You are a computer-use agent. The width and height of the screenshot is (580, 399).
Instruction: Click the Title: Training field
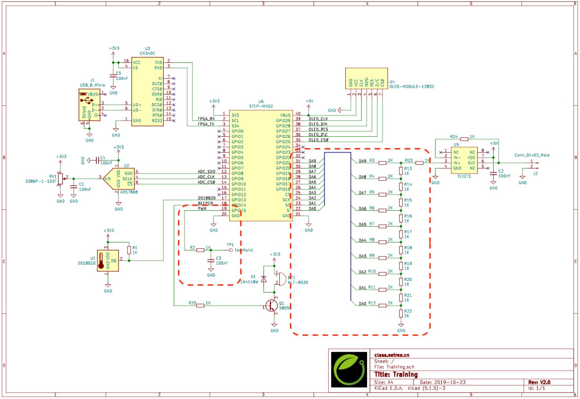[x=396, y=374]
